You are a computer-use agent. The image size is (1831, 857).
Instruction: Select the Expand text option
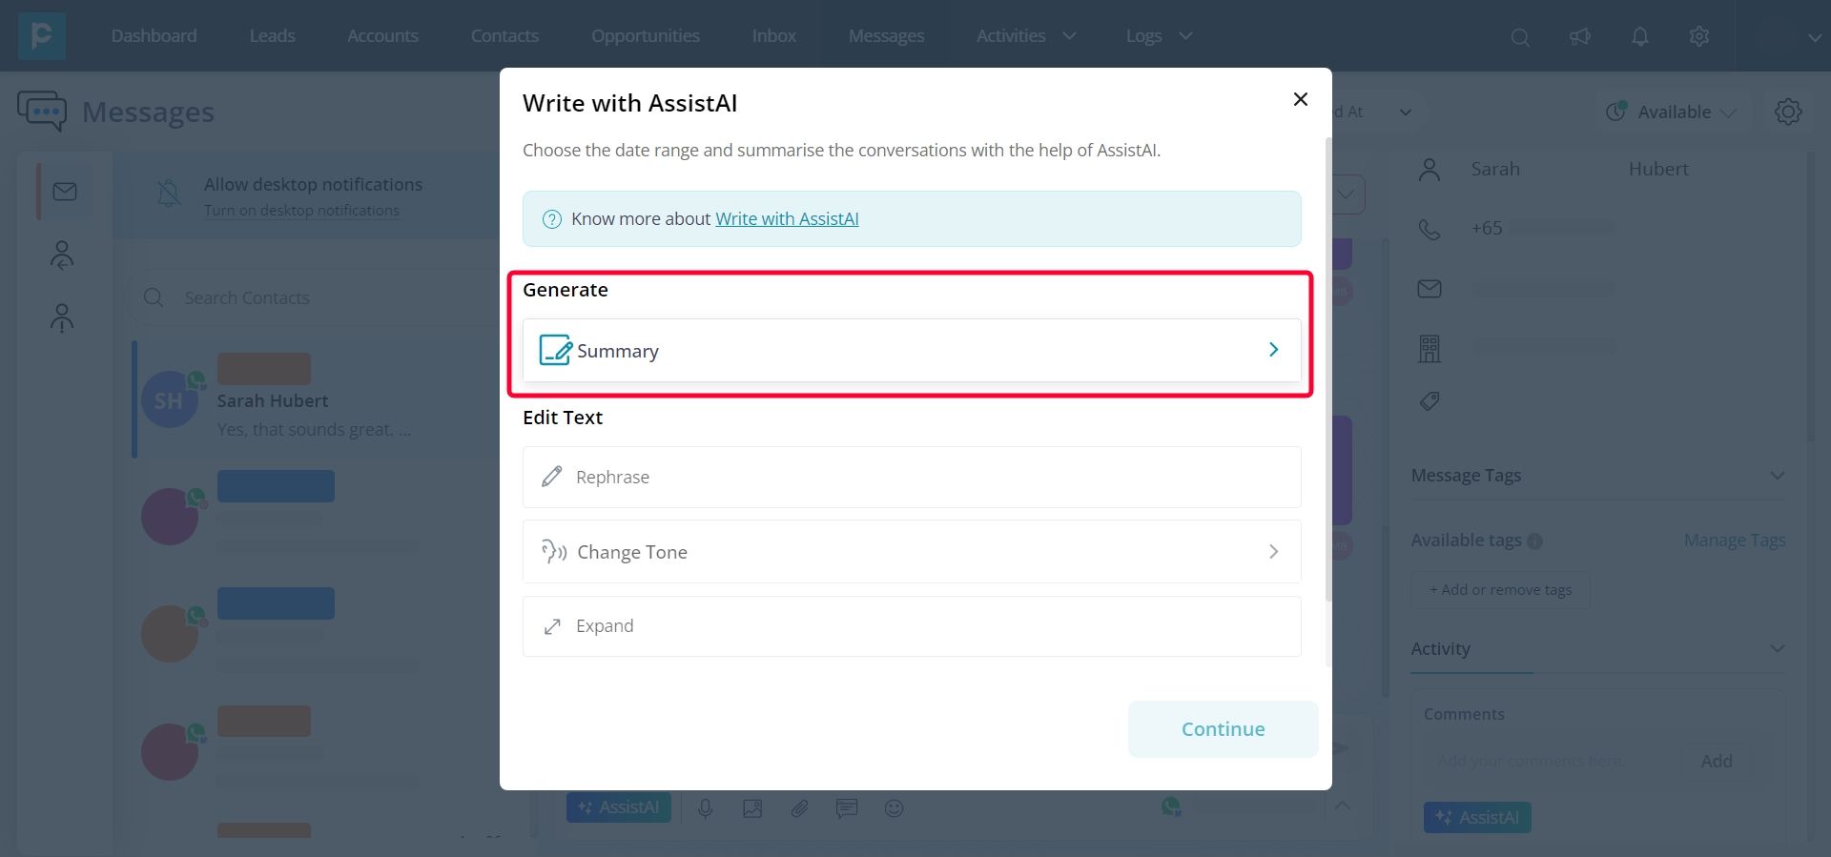[x=911, y=626]
